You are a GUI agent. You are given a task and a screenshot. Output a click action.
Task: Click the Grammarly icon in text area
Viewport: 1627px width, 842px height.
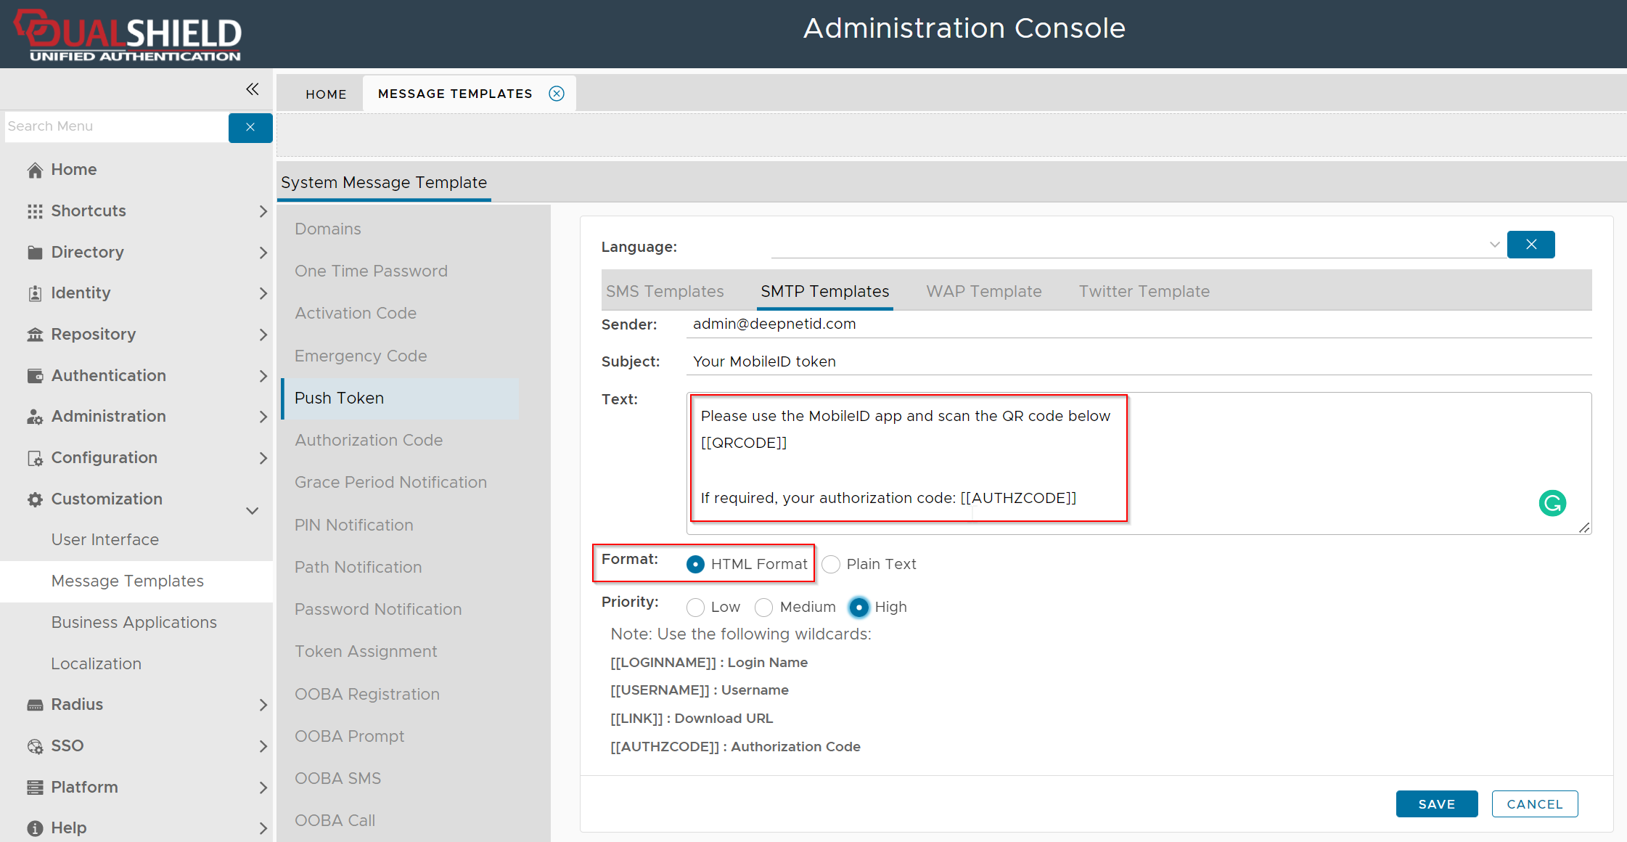(x=1552, y=503)
